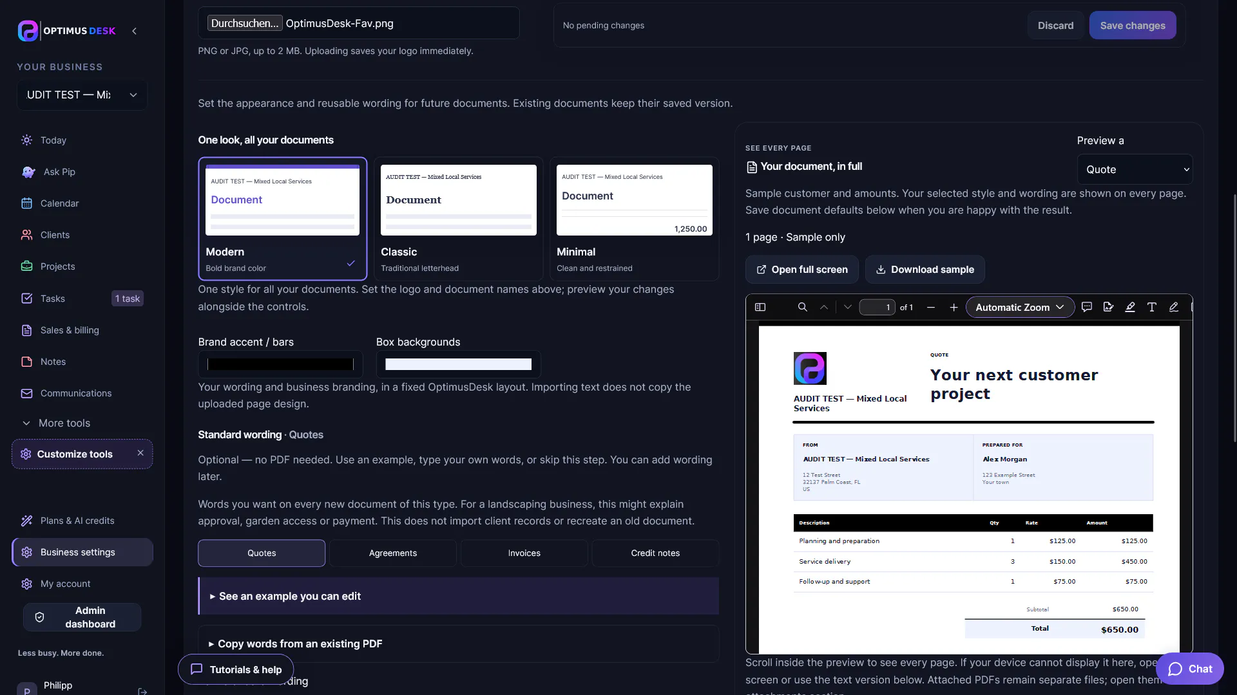
Task: Switch to the Credit notes tab
Action: coord(655,553)
